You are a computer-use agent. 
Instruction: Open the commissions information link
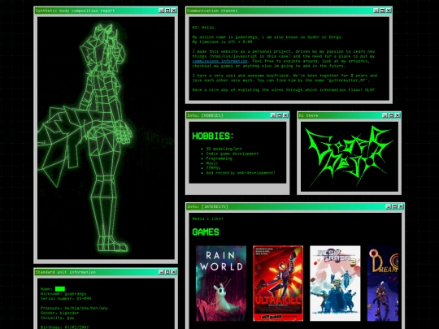219,61
